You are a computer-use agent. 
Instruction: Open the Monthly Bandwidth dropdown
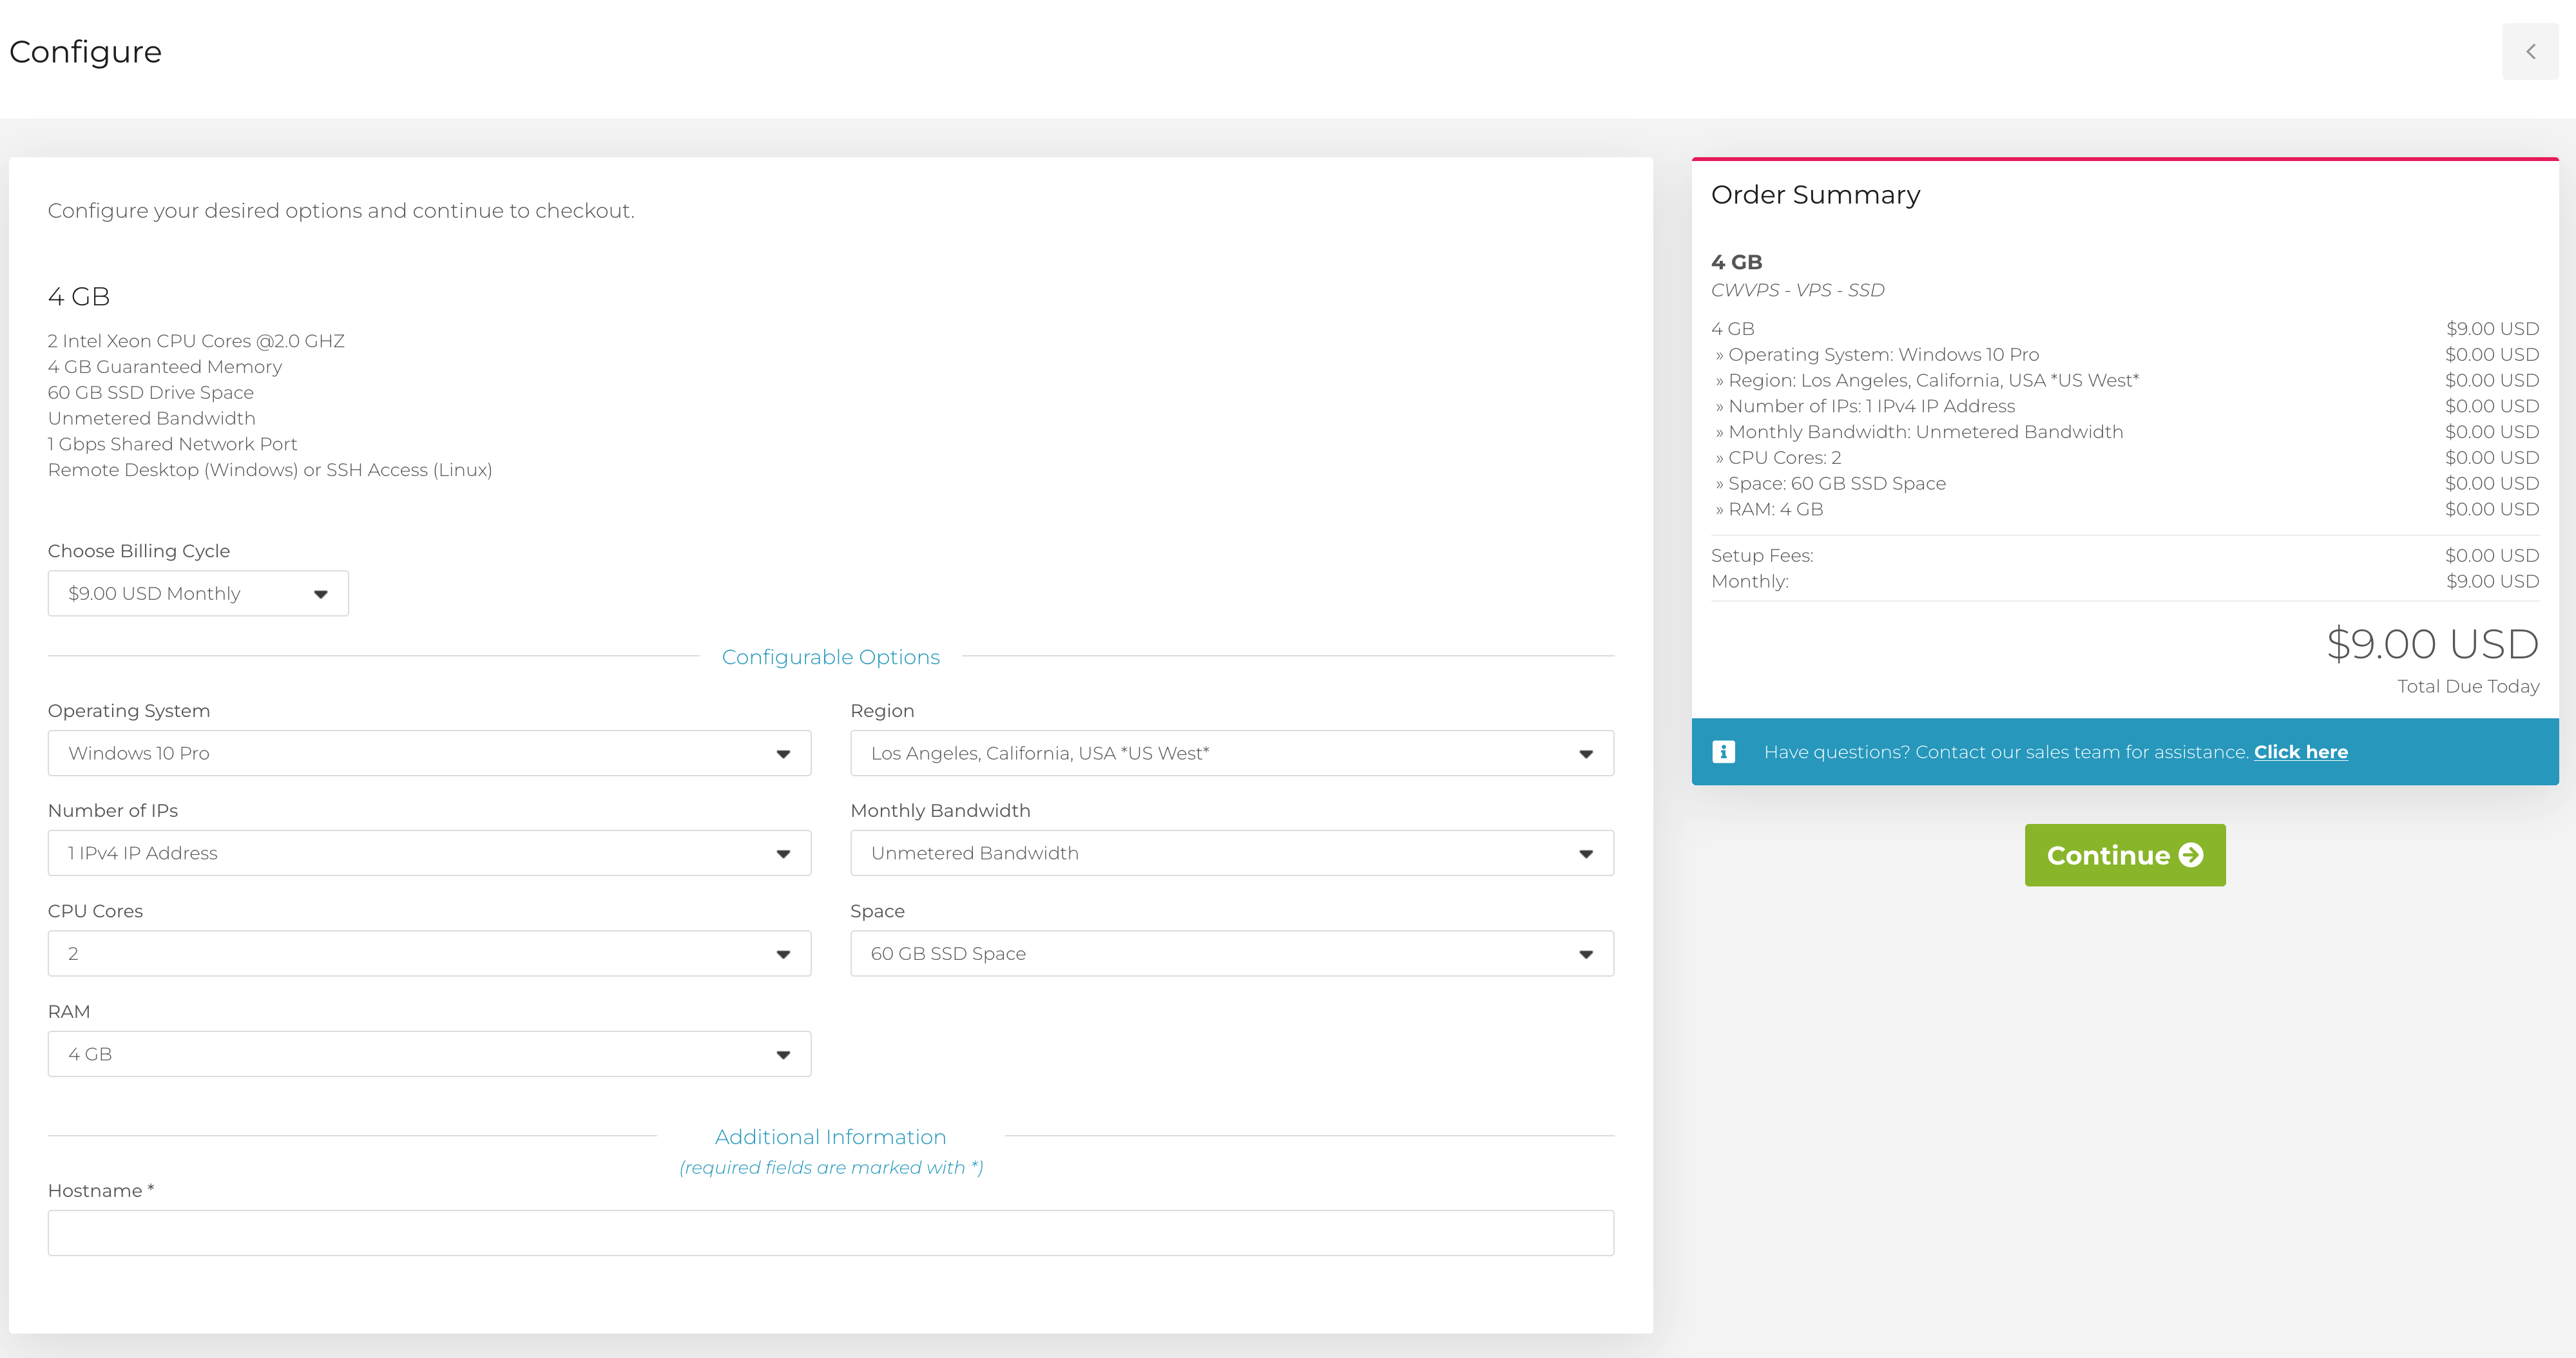pyautogui.click(x=1231, y=853)
